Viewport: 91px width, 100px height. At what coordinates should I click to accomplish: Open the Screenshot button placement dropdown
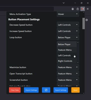68,80
